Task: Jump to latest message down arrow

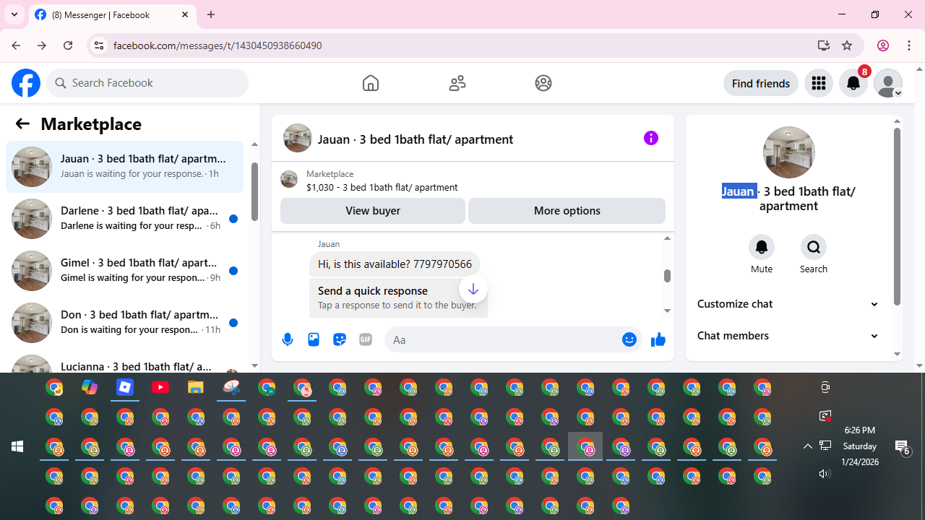Action: [x=473, y=290]
